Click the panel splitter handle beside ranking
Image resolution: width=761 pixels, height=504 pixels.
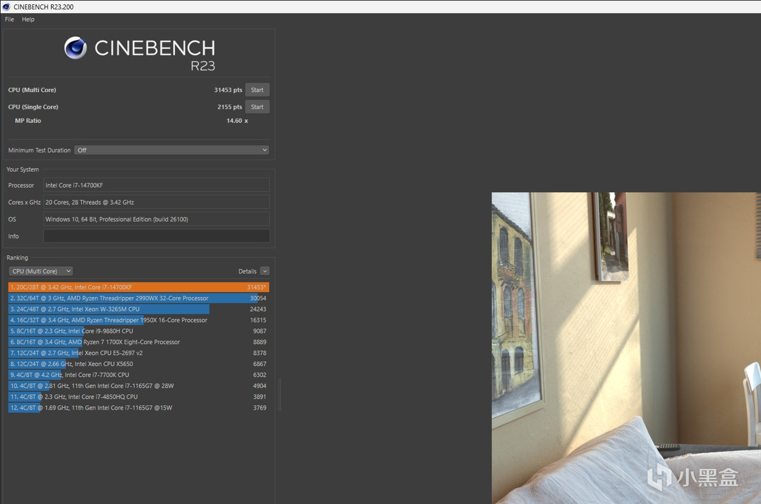click(x=280, y=394)
